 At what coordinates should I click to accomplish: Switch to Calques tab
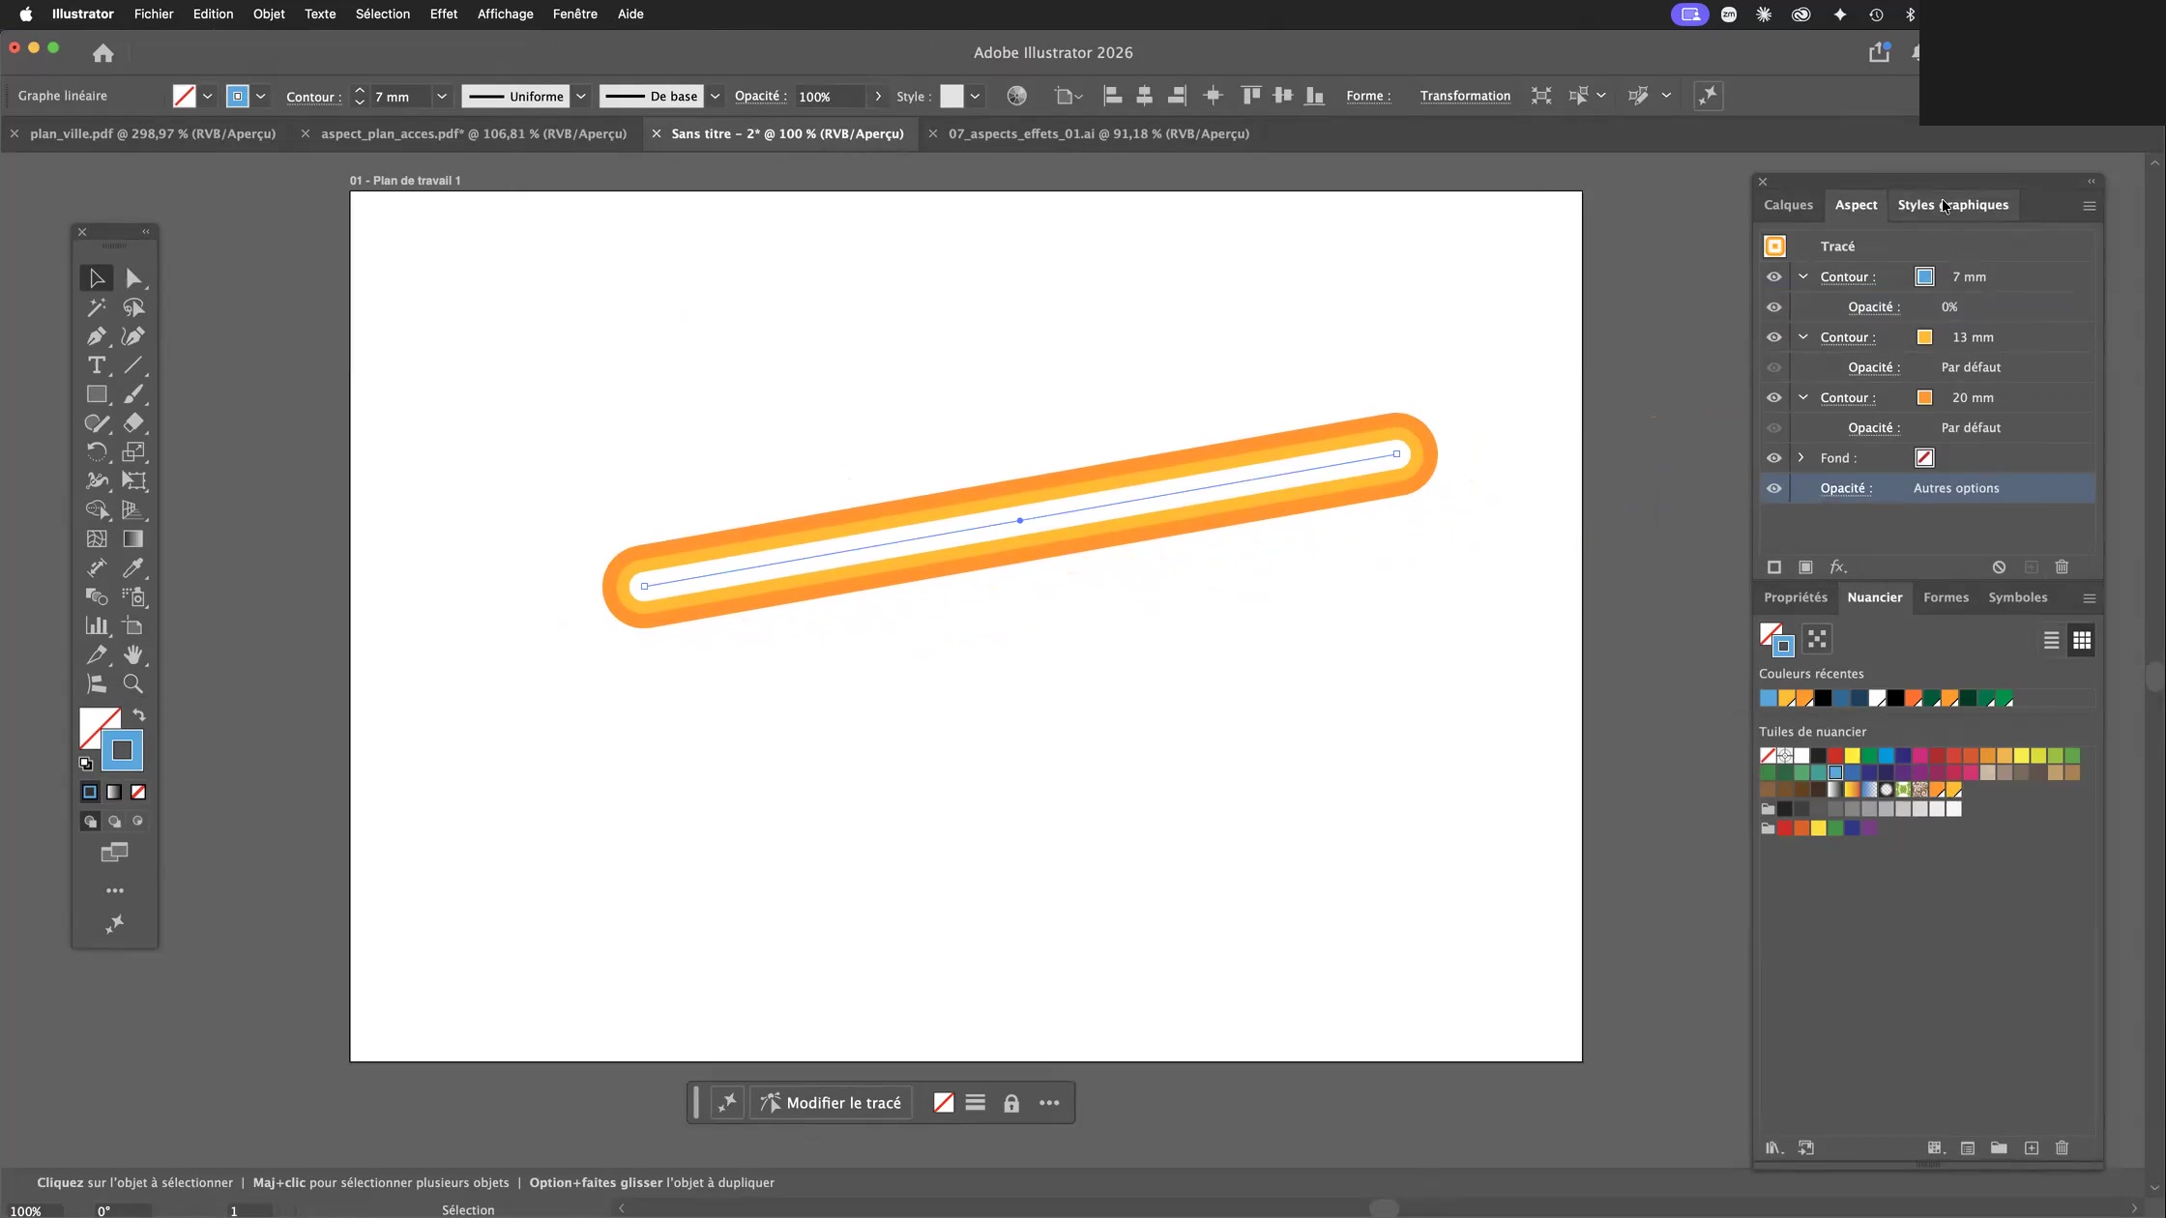1788,205
